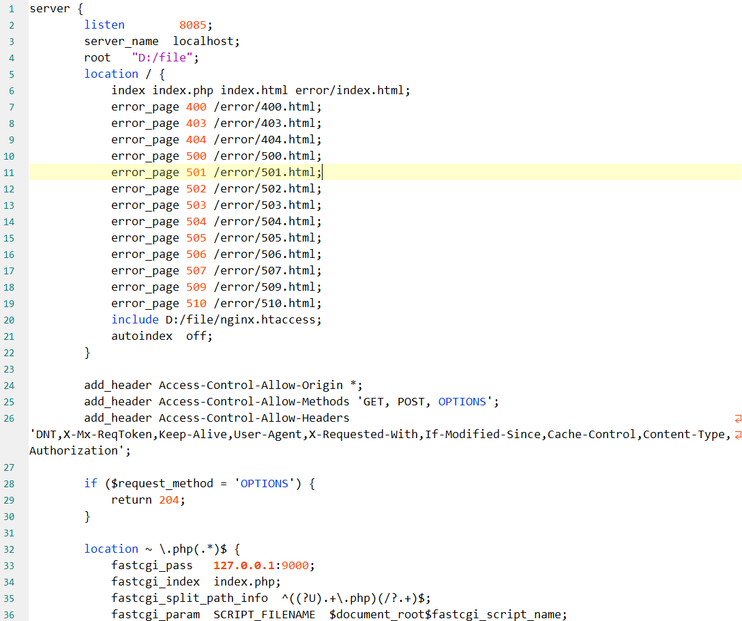Click line number 11 beside the highlighted line
This screenshot has width=742, height=621.
(x=10, y=172)
